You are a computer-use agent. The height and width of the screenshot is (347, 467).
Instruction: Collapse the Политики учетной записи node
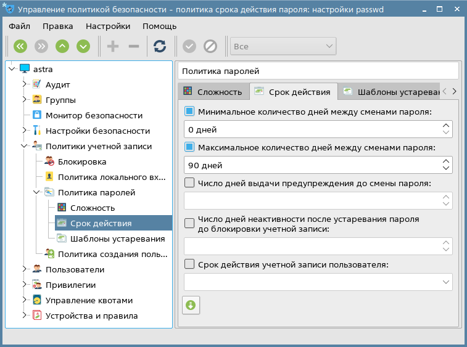pyautogui.click(x=25, y=146)
